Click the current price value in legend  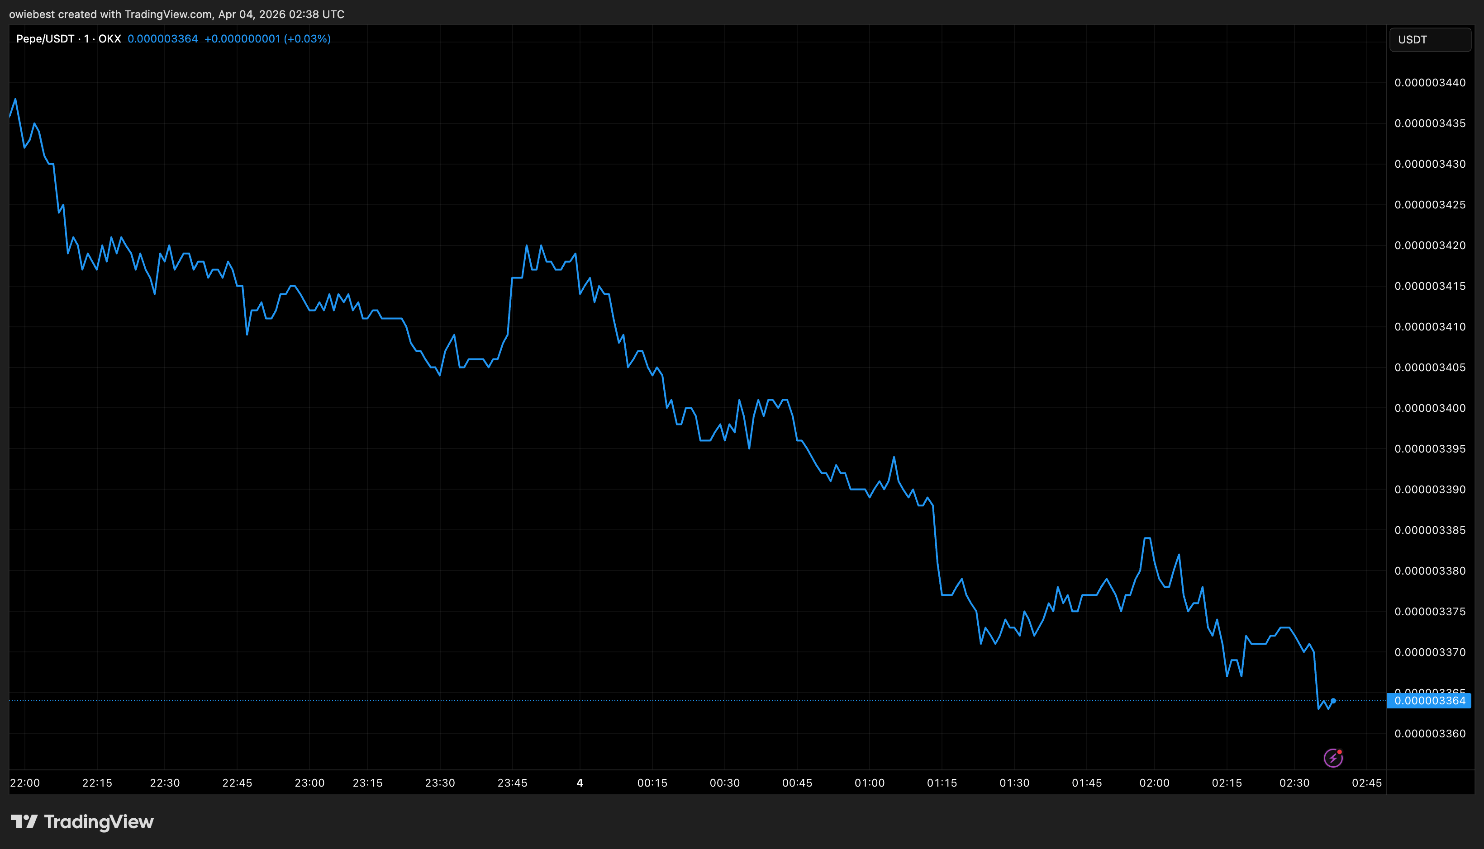[163, 39]
